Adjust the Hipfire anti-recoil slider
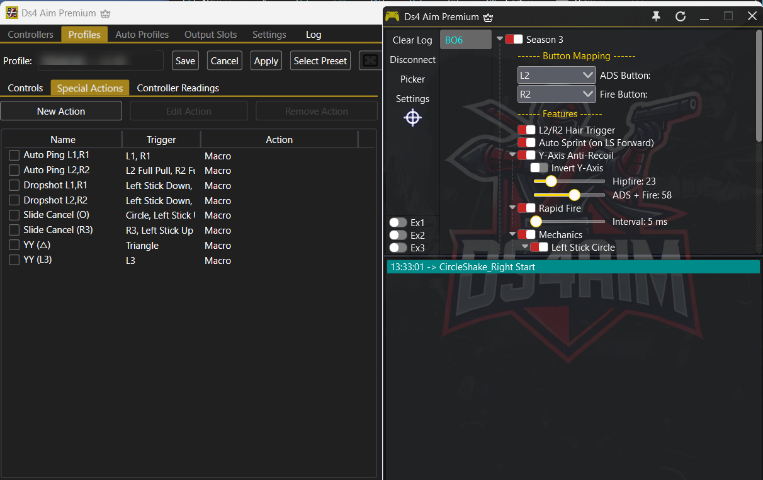This screenshot has width=763, height=480. point(569,181)
